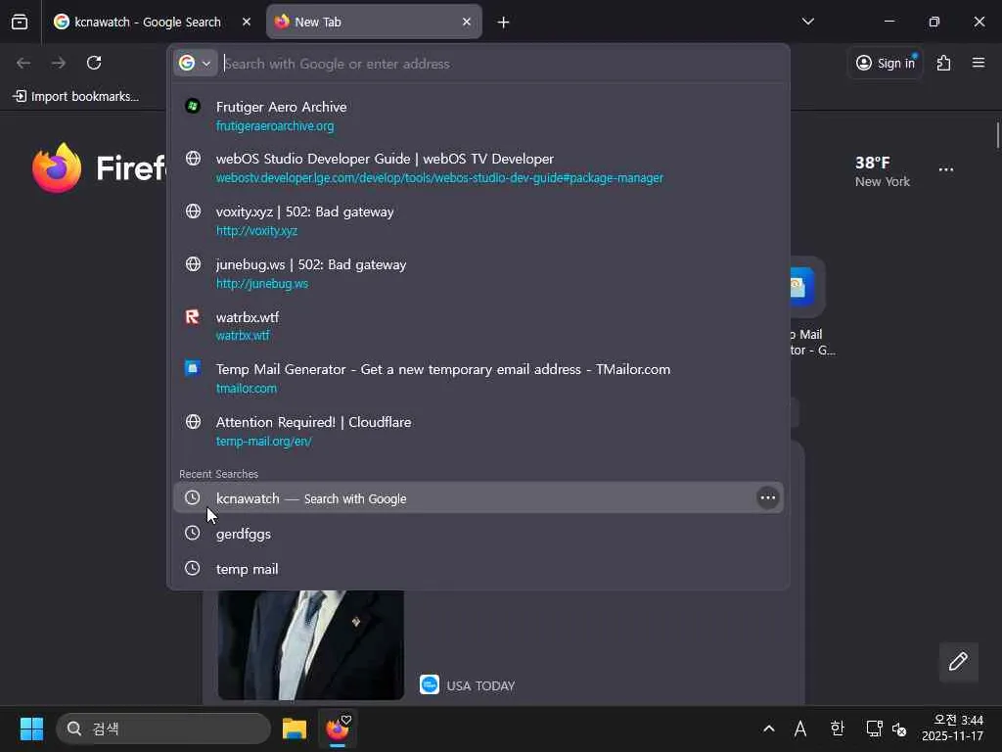Select the New Tab tab
This screenshot has width=1002, height=752.
pyautogui.click(x=374, y=22)
